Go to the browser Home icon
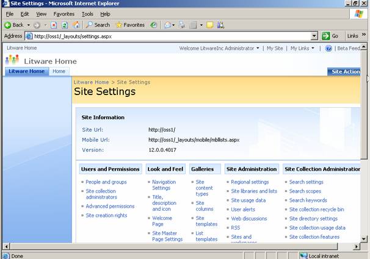 [x=76, y=25]
